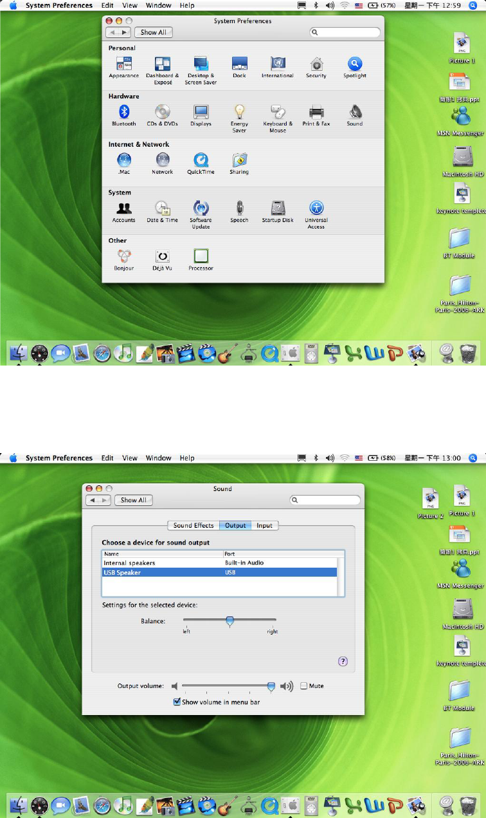Open the Sharing preference pane

[239, 163]
